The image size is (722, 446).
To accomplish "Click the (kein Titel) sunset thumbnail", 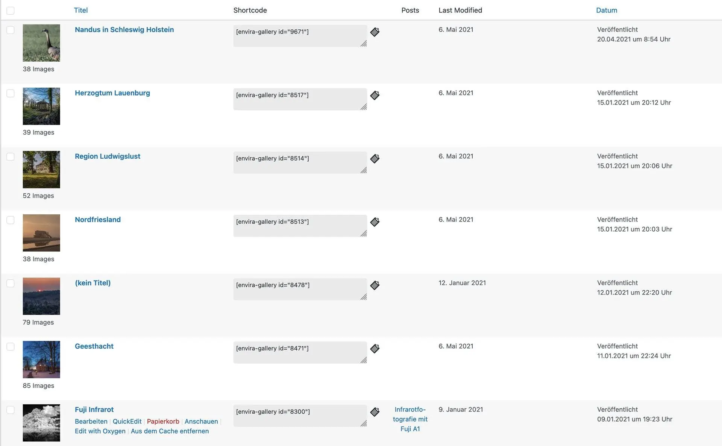I will tap(41, 296).
